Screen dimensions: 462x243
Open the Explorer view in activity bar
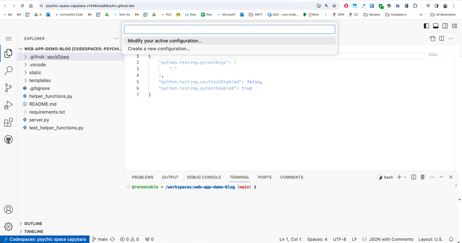click(x=8, y=53)
